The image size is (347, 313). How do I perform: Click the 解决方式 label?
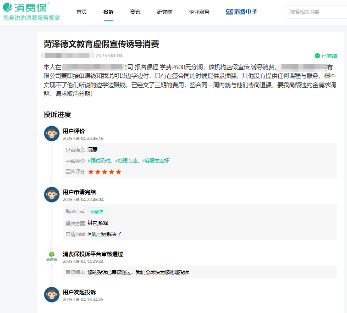point(75,211)
